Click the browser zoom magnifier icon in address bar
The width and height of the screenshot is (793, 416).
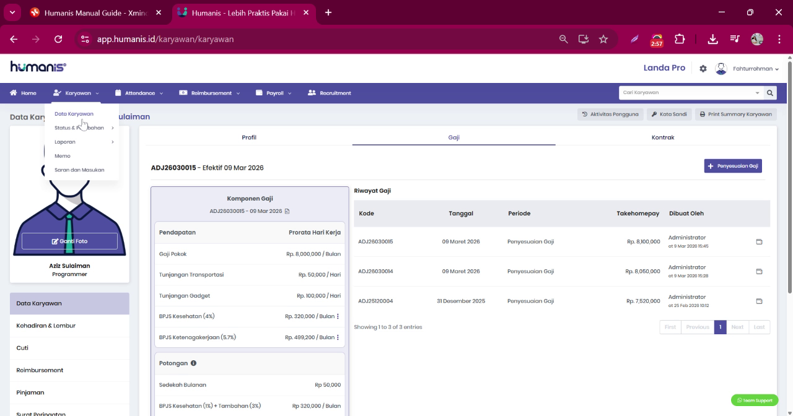pos(563,39)
